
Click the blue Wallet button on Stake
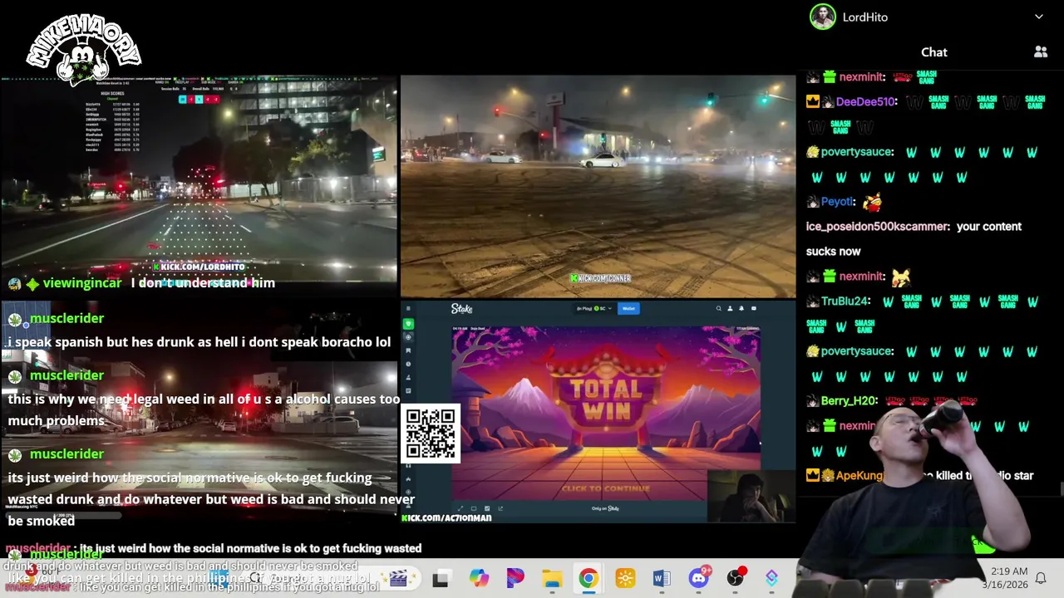[x=628, y=308]
